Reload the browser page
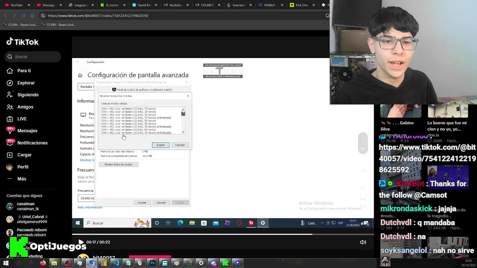This screenshot has height=268, width=477. 23,16
